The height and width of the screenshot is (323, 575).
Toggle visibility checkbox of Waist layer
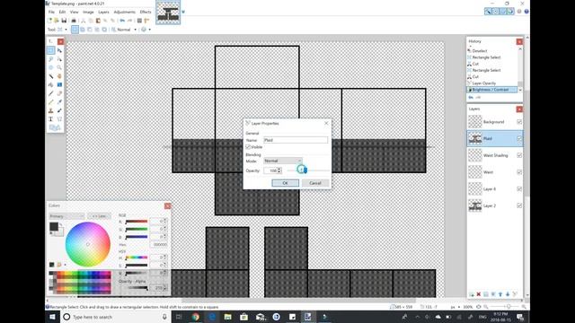coord(519,172)
